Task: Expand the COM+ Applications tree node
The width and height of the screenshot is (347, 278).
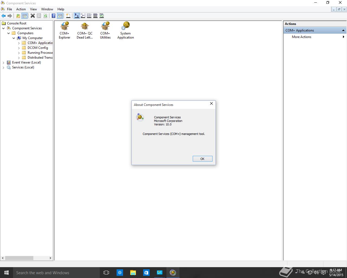Action: [19, 43]
